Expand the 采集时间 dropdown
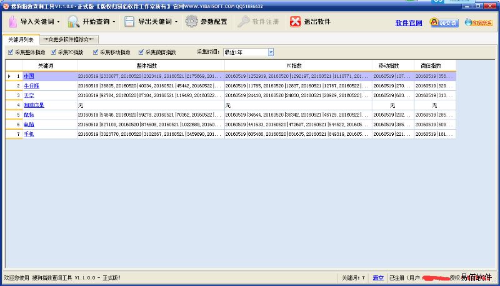Screen dimensions: 500x286 click(271, 52)
